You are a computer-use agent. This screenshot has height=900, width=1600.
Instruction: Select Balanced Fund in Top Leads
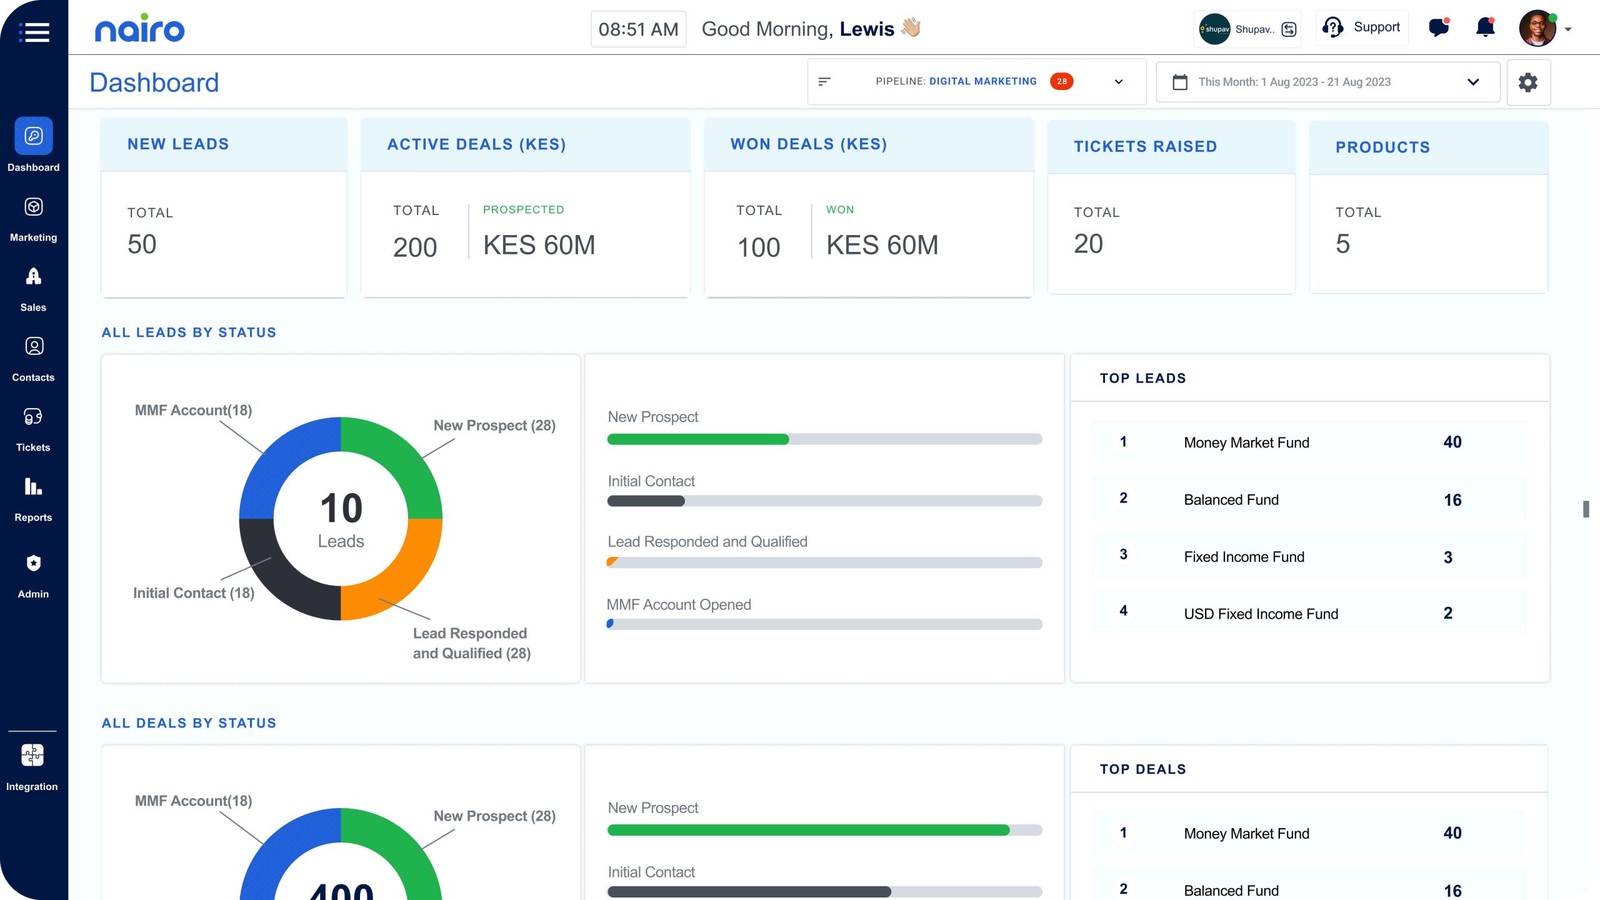pos(1309,499)
